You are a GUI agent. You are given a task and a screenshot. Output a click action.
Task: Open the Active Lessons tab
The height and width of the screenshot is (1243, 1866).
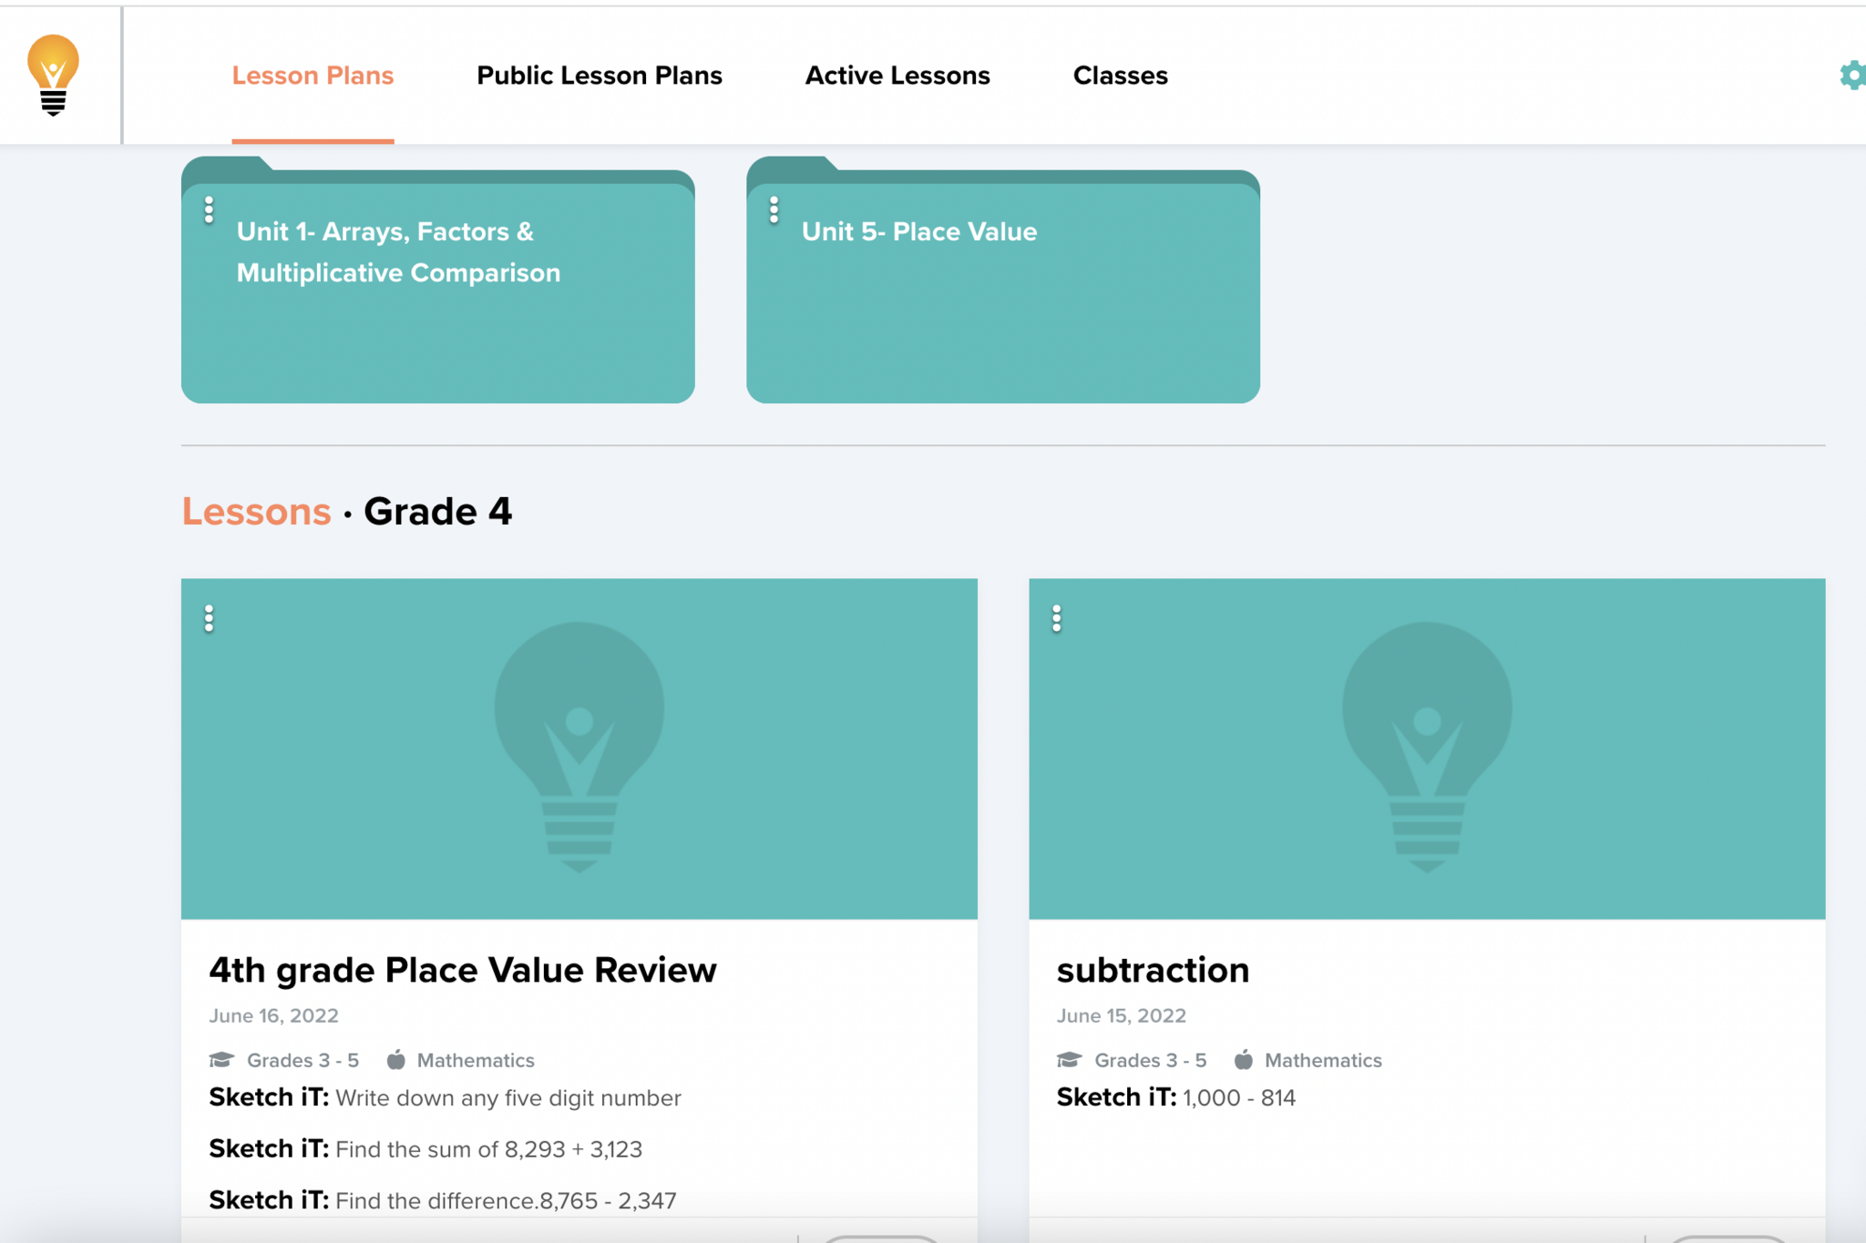click(897, 76)
